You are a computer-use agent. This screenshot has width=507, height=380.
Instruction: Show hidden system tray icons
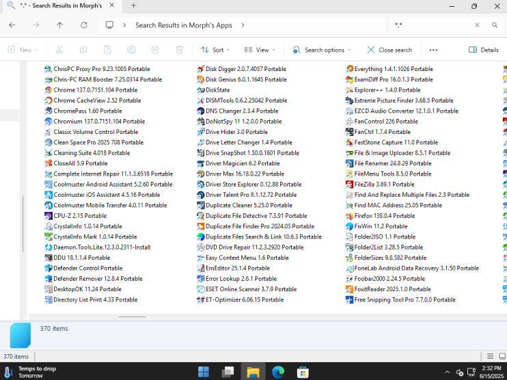pyautogui.click(x=447, y=372)
